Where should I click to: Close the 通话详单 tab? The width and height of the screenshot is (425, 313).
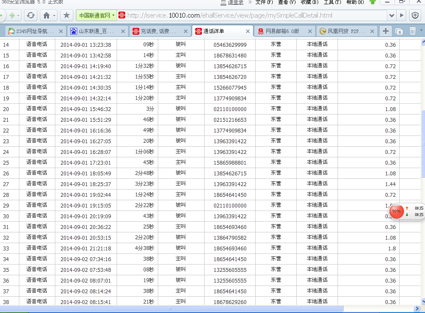point(248,31)
